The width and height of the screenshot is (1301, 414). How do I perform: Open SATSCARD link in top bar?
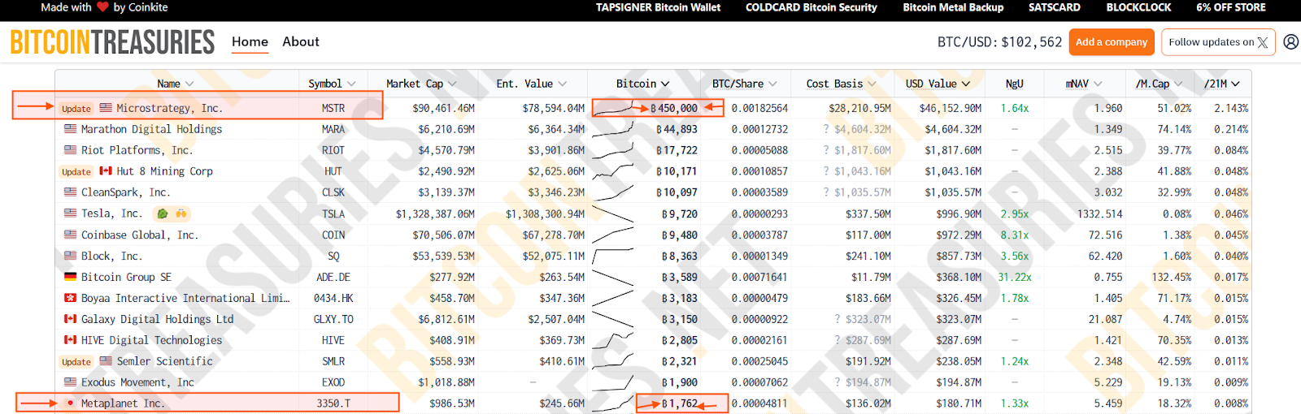[x=1054, y=7]
